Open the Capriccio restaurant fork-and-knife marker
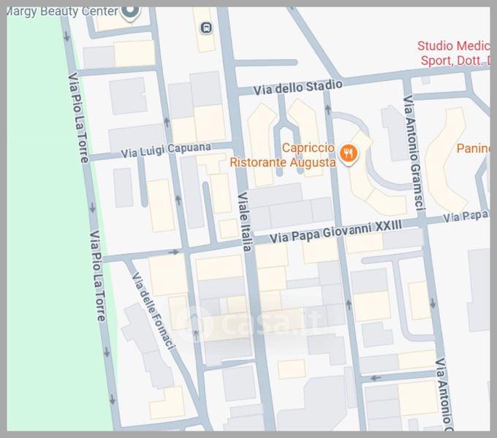This screenshot has height=438, width=497. [x=349, y=153]
